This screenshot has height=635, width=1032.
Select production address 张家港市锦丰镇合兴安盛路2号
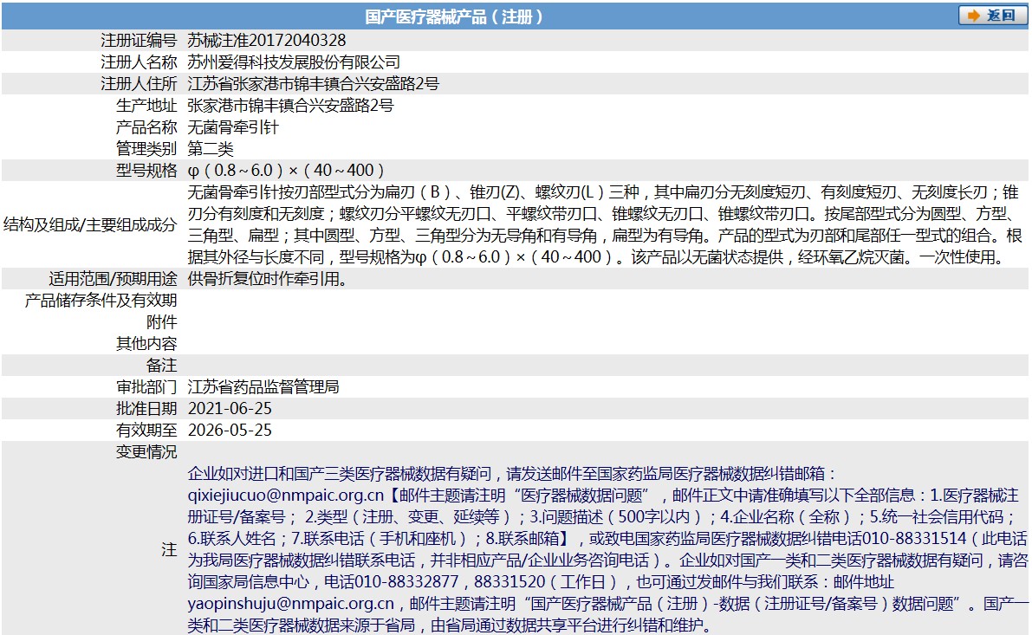point(290,106)
